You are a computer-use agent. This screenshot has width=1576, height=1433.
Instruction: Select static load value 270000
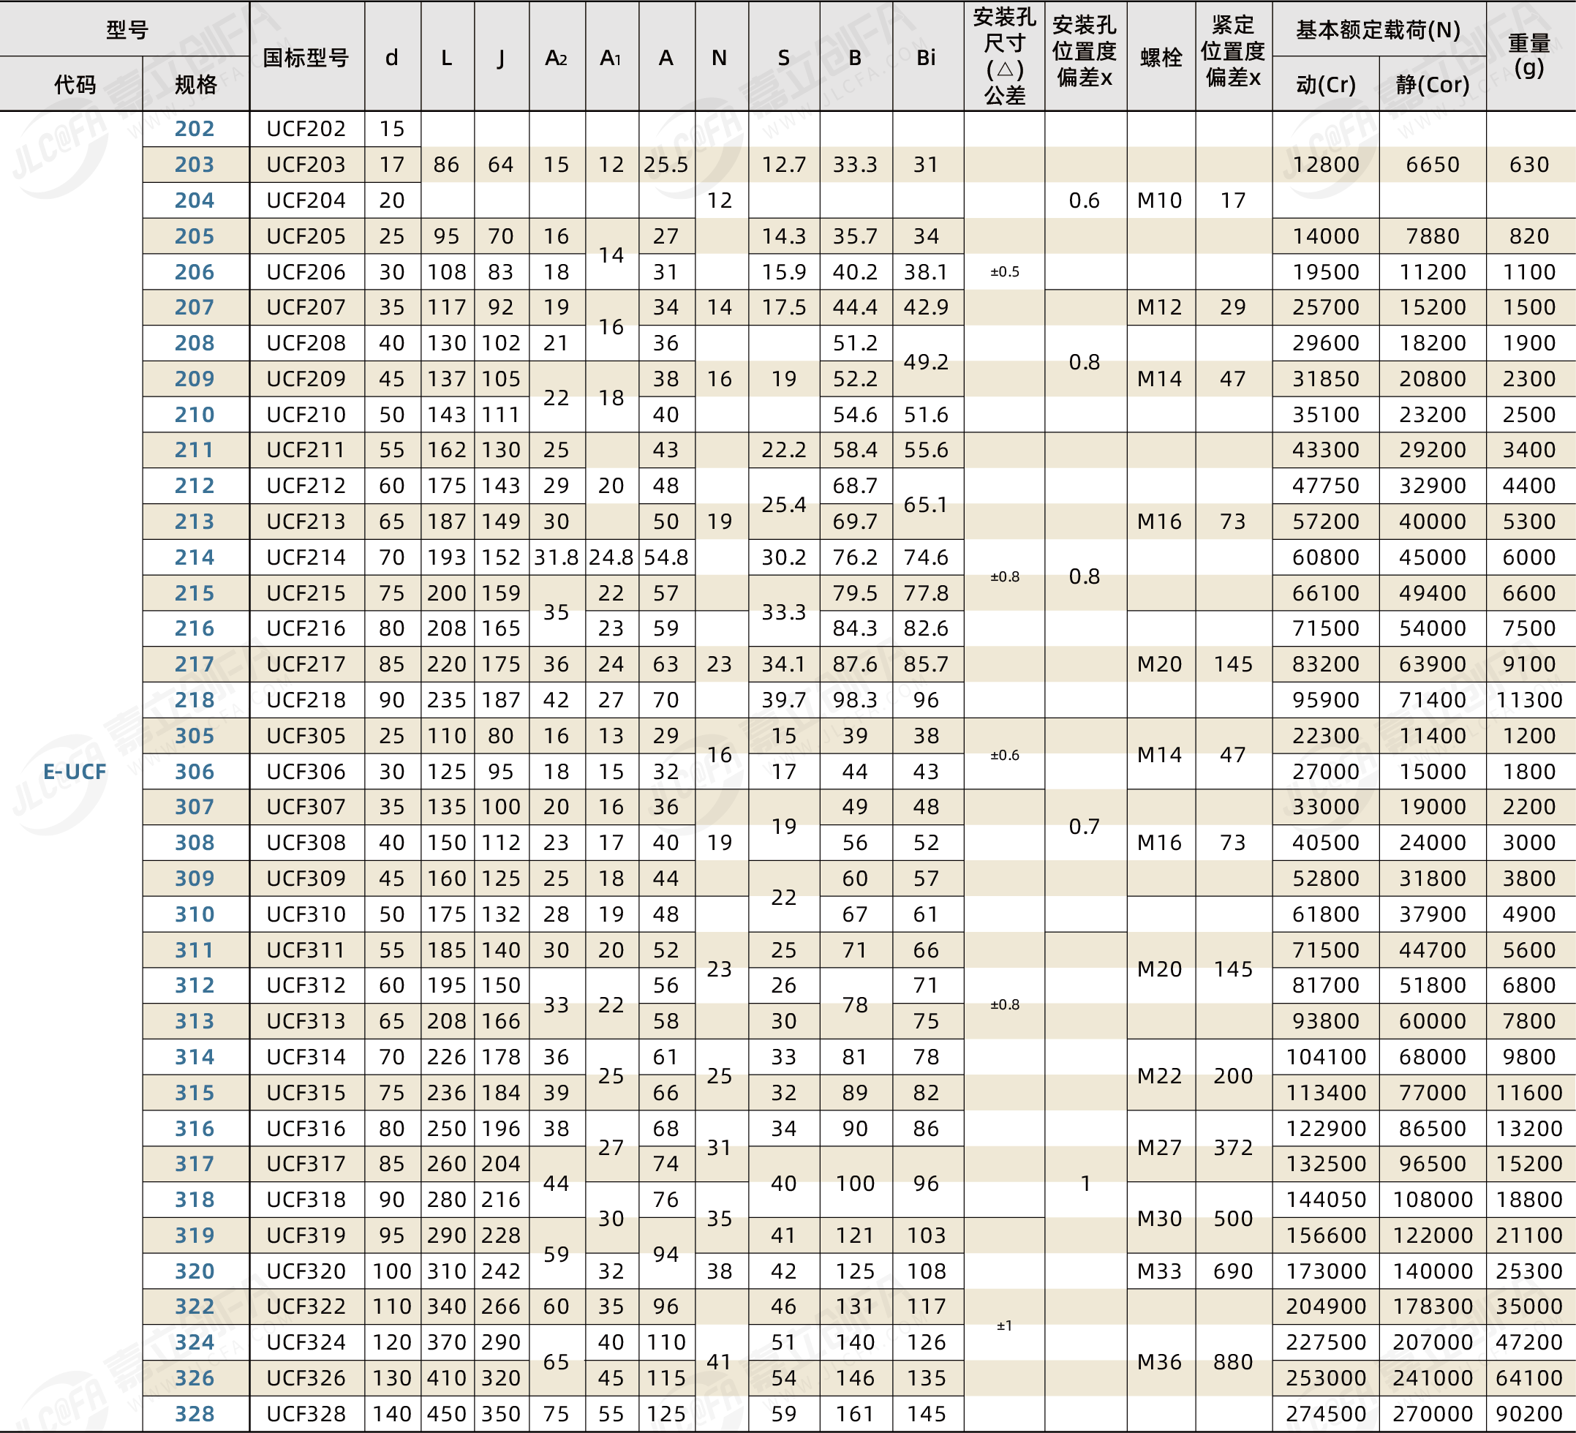click(1432, 1413)
